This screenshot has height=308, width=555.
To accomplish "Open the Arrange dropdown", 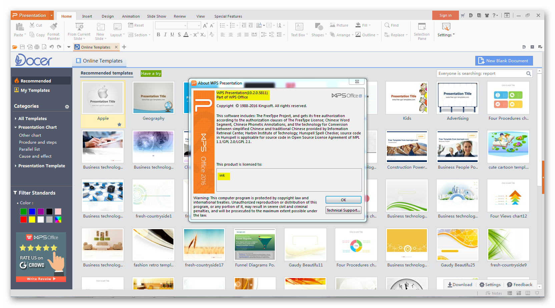I will (342, 35).
